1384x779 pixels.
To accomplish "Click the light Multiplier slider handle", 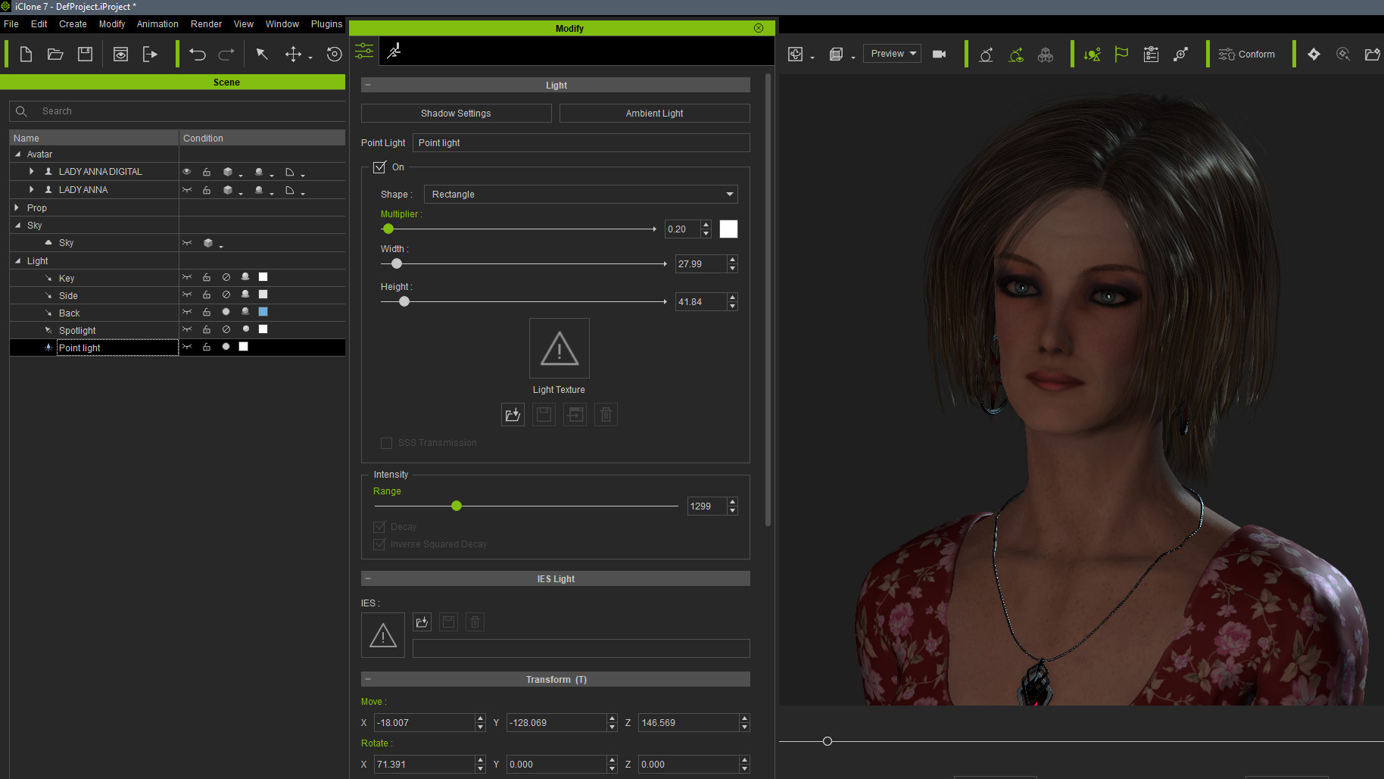I will [x=388, y=229].
